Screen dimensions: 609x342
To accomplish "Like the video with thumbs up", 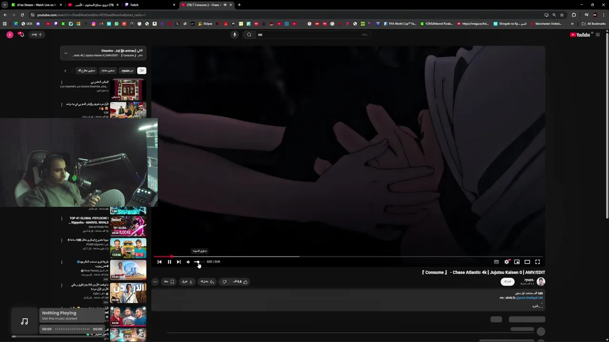I will click(240, 282).
